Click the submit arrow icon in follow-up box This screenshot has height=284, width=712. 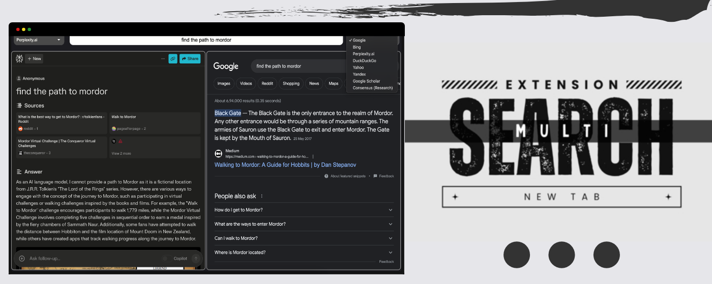196,259
